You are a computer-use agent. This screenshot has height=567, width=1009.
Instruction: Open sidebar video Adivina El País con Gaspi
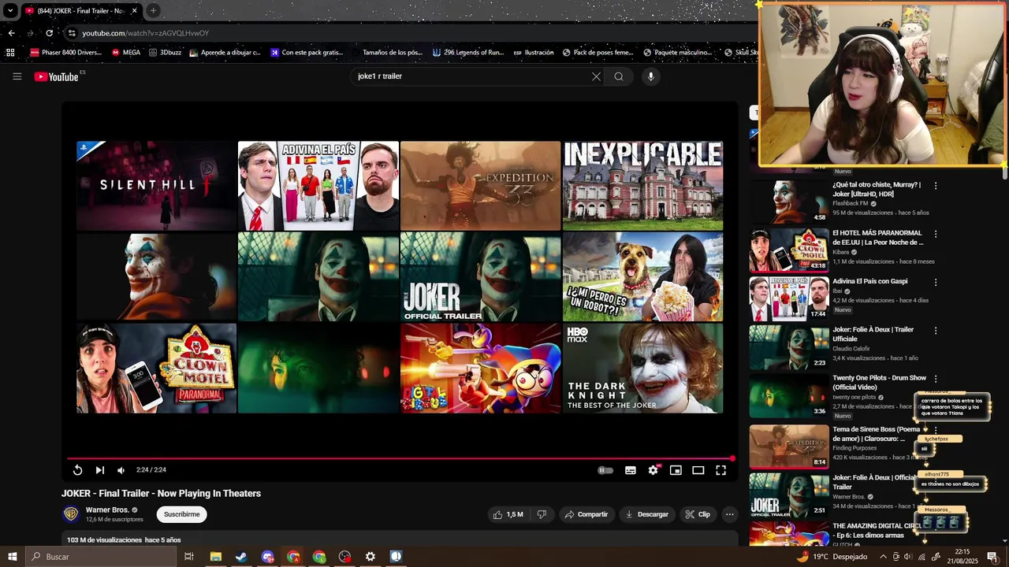(870, 281)
